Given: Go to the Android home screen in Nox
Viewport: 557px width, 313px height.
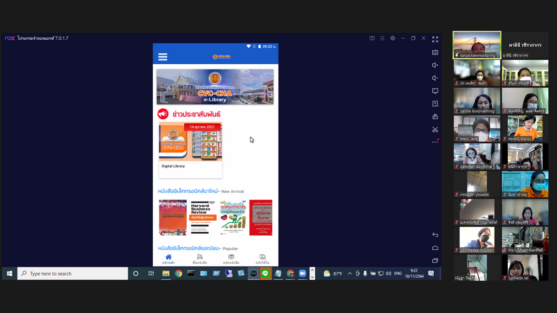Looking at the screenshot, I should pyautogui.click(x=435, y=248).
